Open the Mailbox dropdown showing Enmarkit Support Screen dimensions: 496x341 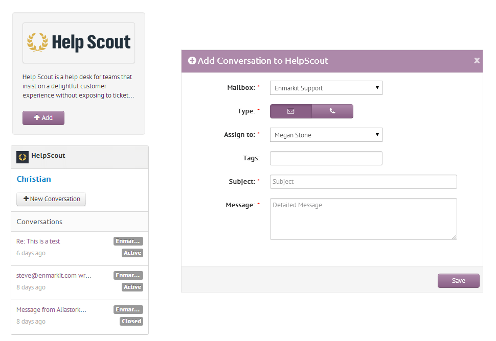tap(326, 87)
